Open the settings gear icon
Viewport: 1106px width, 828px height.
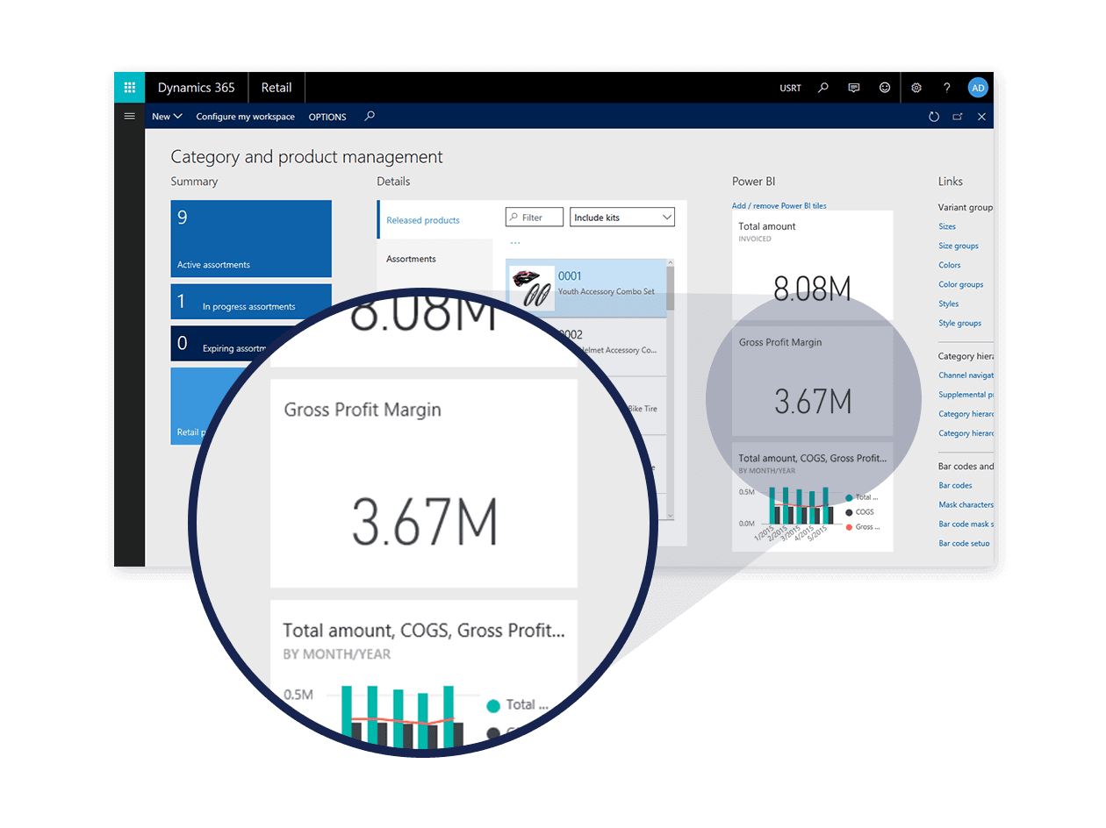pyautogui.click(x=916, y=88)
